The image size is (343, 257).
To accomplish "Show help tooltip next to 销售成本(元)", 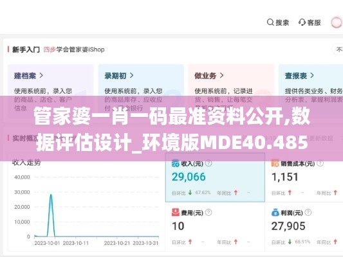I will [320, 163].
